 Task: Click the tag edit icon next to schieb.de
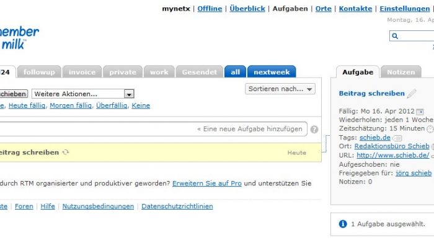pyautogui.click(x=397, y=138)
